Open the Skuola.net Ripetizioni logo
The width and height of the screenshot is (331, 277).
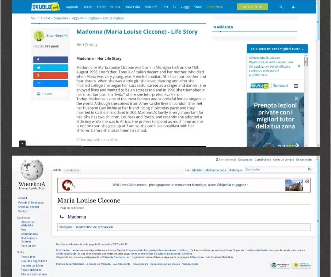(269, 86)
